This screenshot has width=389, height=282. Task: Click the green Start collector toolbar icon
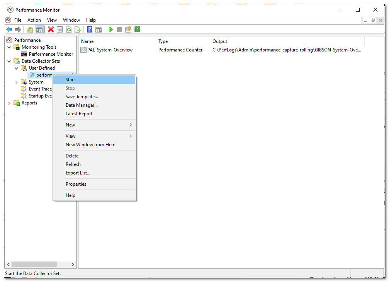(x=110, y=29)
